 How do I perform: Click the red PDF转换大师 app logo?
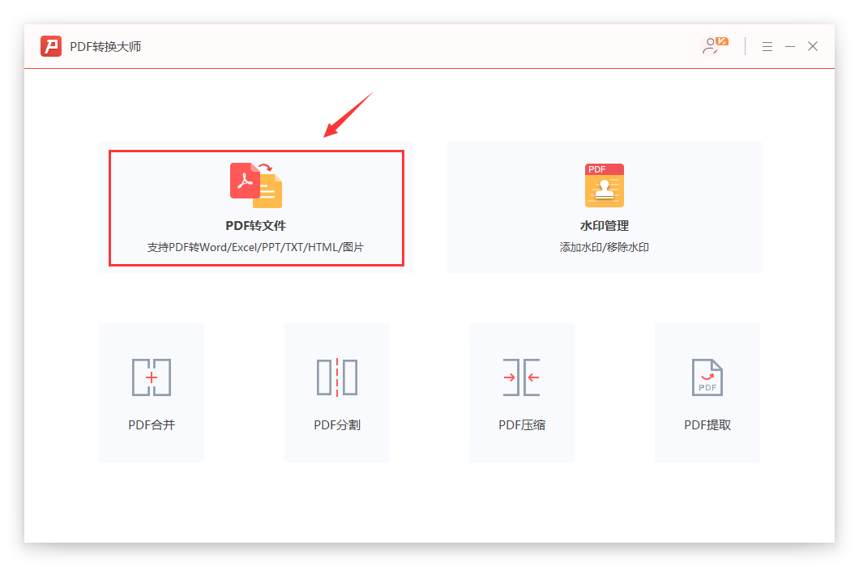tap(51, 46)
